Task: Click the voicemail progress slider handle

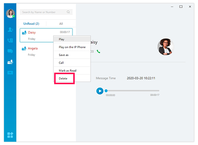Action: 106,91
